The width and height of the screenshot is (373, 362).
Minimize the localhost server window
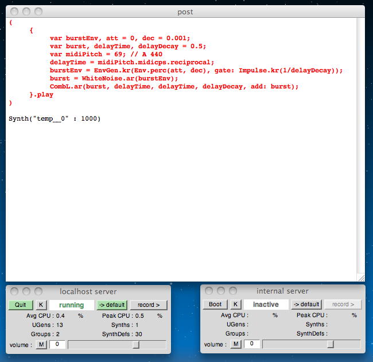tap(26, 291)
